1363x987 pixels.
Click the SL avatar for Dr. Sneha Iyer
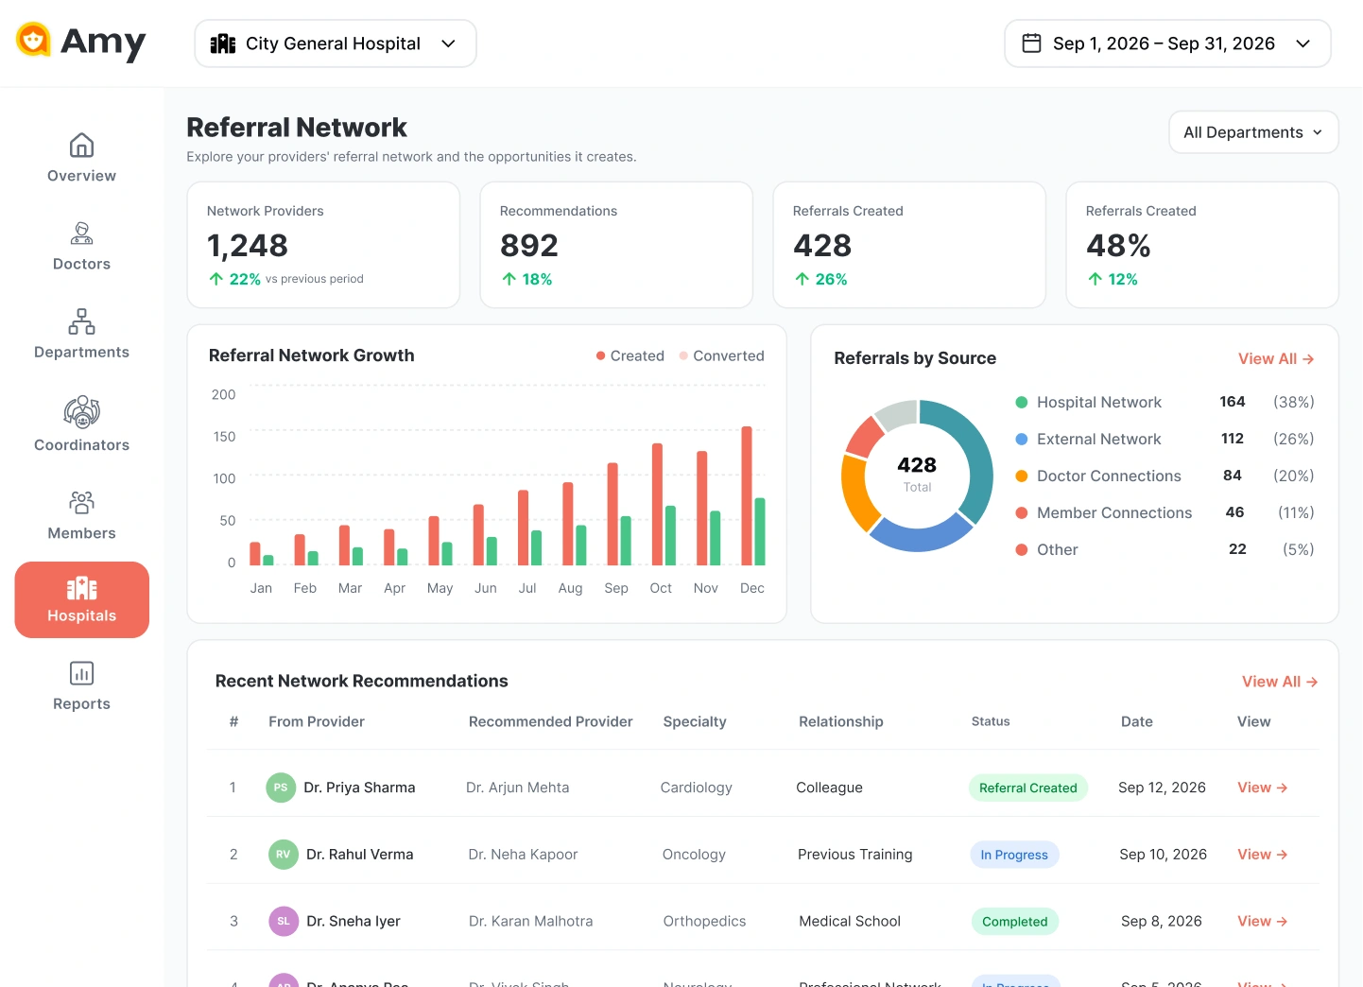coord(284,921)
